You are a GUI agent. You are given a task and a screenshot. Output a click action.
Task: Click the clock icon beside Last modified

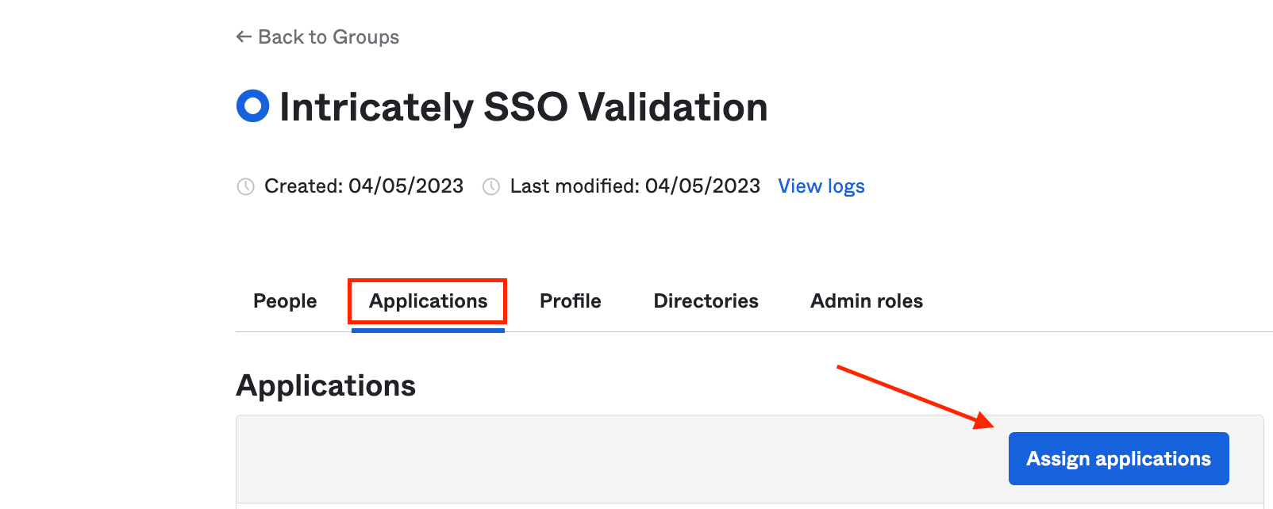pos(491,186)
